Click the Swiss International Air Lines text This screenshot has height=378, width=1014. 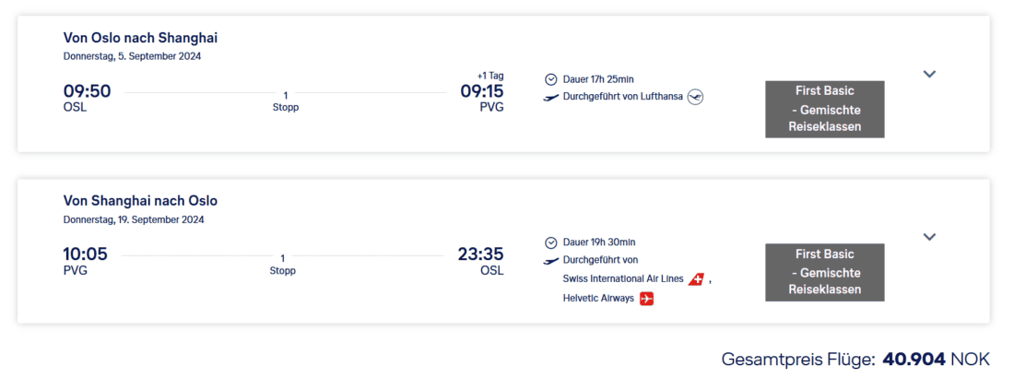point(622,279)
